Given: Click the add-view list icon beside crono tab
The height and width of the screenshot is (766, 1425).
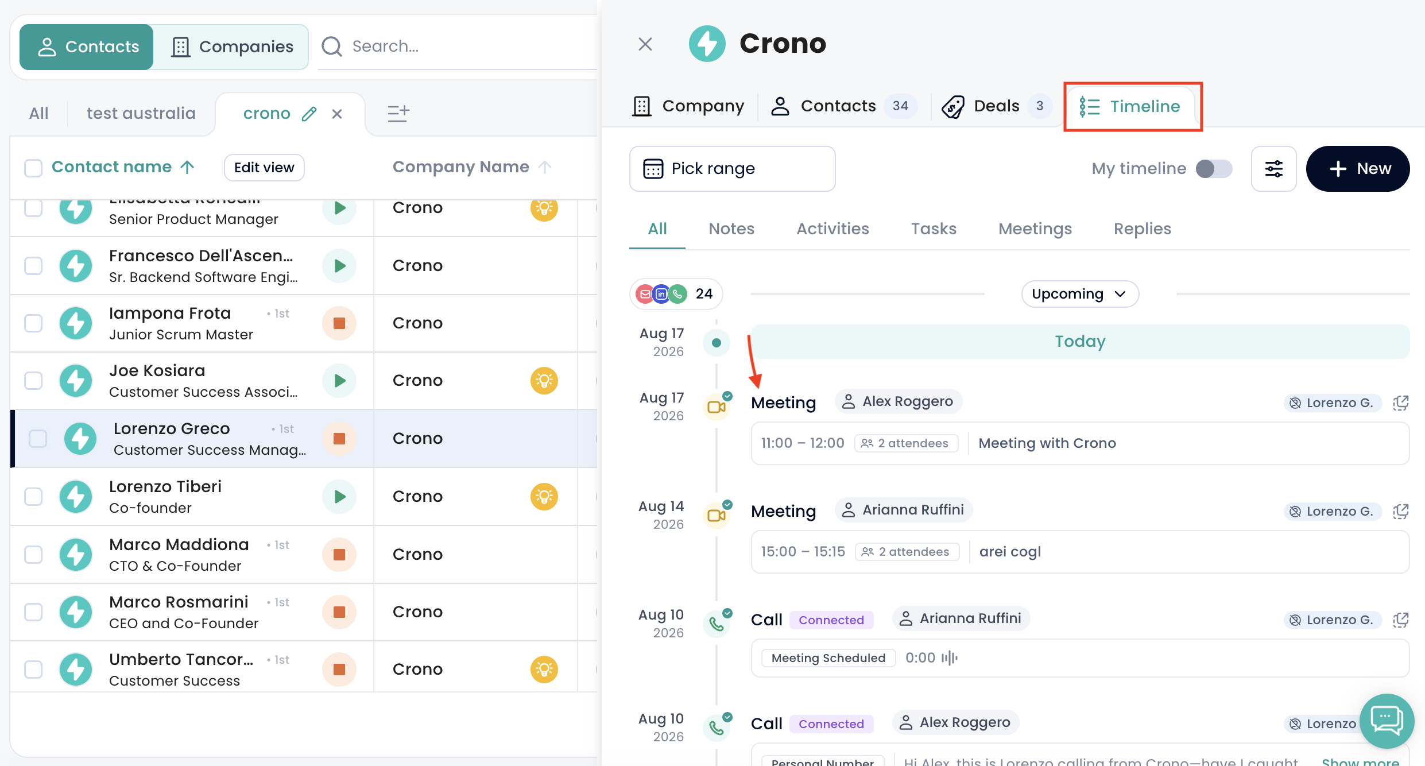Looking at the screenshot, I should pyautogui.click(x=398, y=113).
